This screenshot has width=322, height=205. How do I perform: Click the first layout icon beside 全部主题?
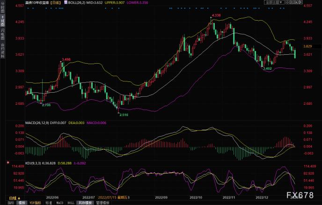point(287,2)
